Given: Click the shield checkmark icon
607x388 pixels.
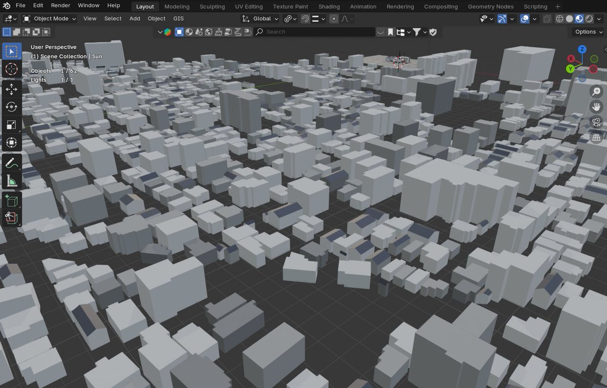Looking at the screenshot, I should [x=433, y=32].
